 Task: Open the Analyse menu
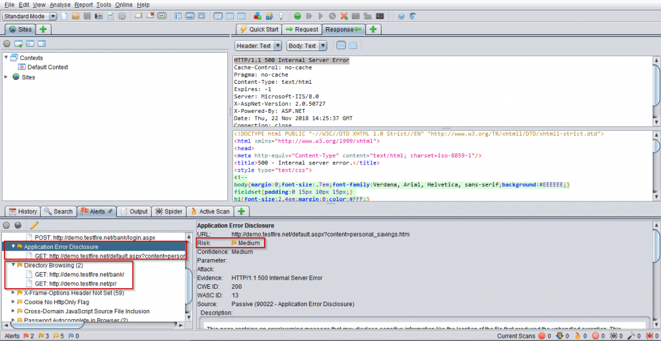tap(60, 5)
